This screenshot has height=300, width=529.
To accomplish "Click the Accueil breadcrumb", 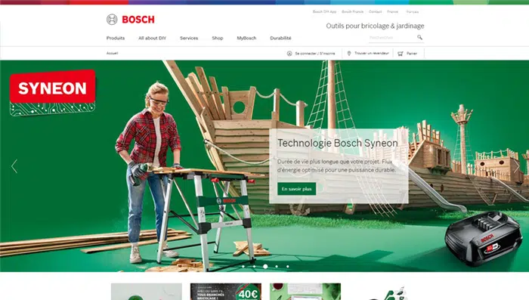I will 113,54.
